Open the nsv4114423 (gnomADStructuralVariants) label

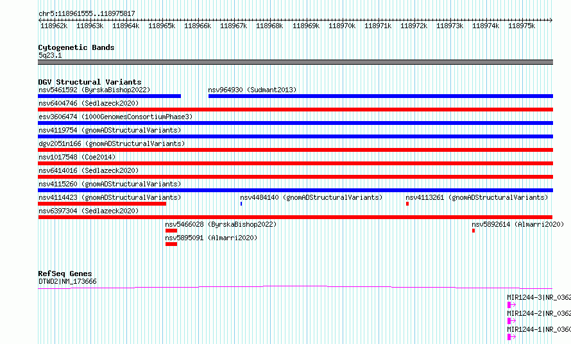tap(110, 197)
